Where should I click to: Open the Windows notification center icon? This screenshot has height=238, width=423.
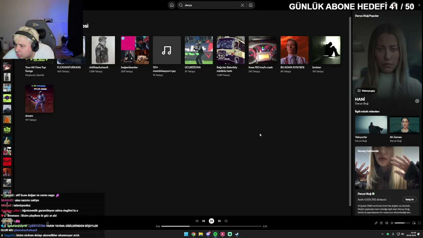419,234
